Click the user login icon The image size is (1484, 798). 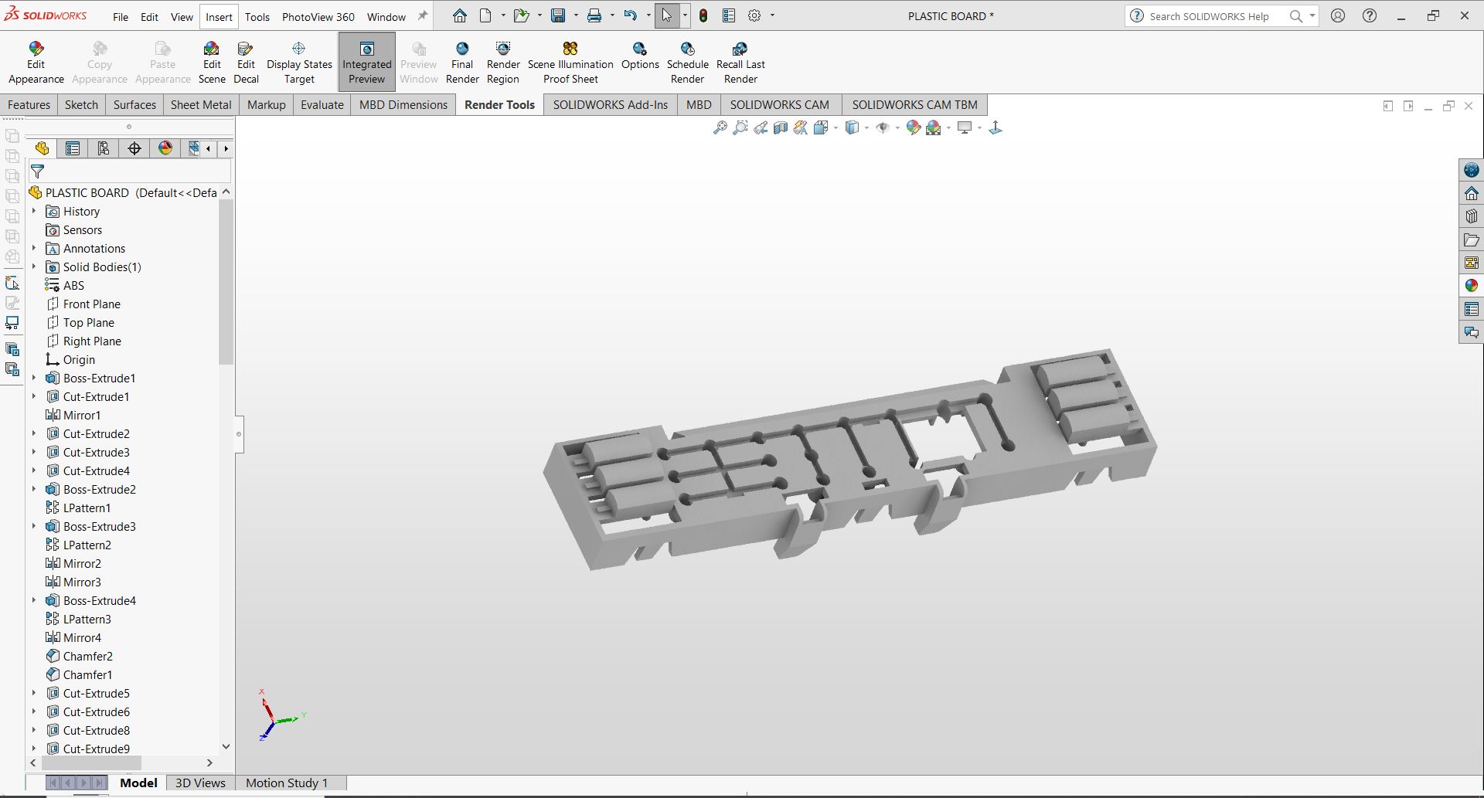click(1338, 15)
